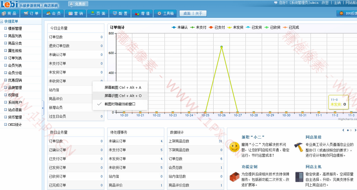Click 未支付订单 count in 待处理事务
The width and height of the screenshot is (357, 190).
click(161, 150)
